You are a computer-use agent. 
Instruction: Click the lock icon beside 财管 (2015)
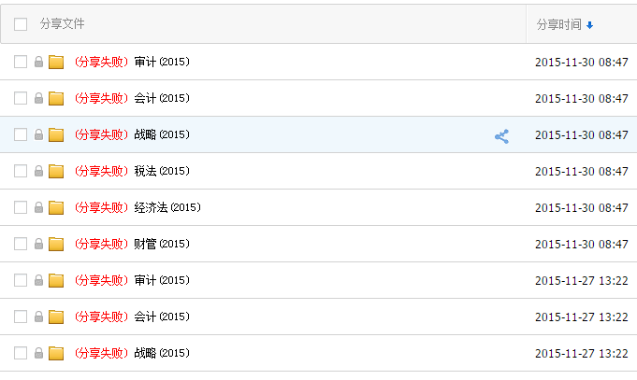point(38,244)
